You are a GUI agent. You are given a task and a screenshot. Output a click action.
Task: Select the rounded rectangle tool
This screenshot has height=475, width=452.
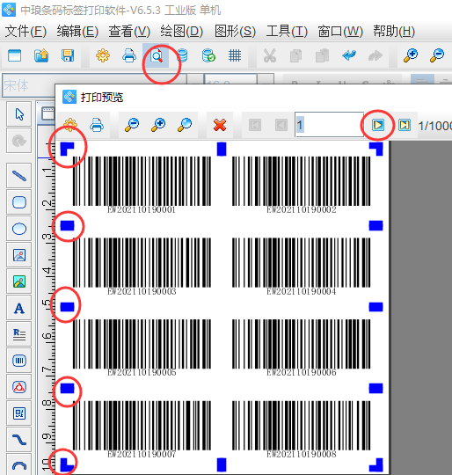19,202
